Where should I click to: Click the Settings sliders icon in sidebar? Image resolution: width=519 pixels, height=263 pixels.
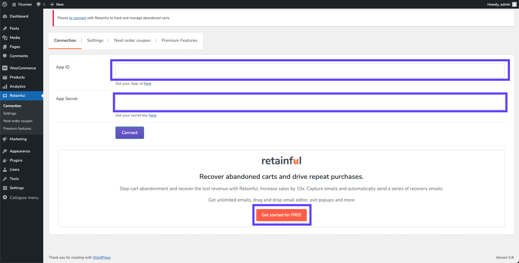[5, 188]
